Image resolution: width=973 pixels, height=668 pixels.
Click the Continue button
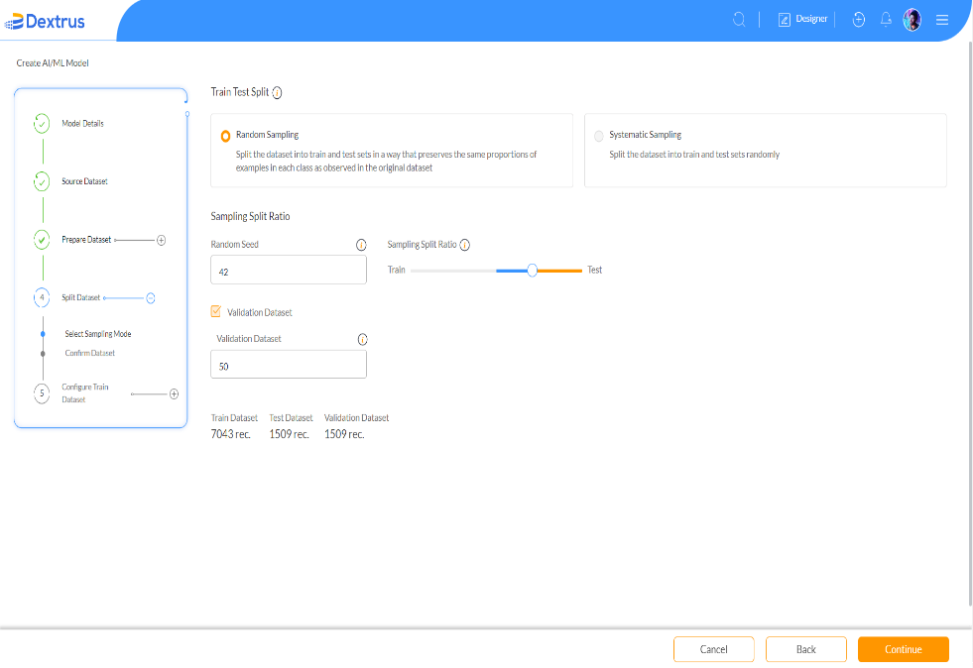pyautogui.click(x=902, y=649)
